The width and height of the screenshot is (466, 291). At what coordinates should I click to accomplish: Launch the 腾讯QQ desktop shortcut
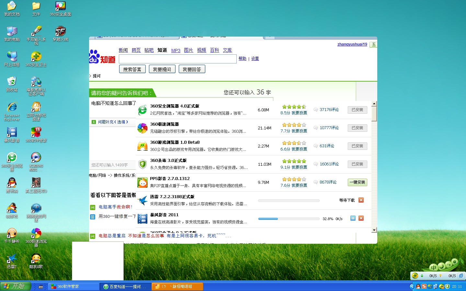pos(12,185)
